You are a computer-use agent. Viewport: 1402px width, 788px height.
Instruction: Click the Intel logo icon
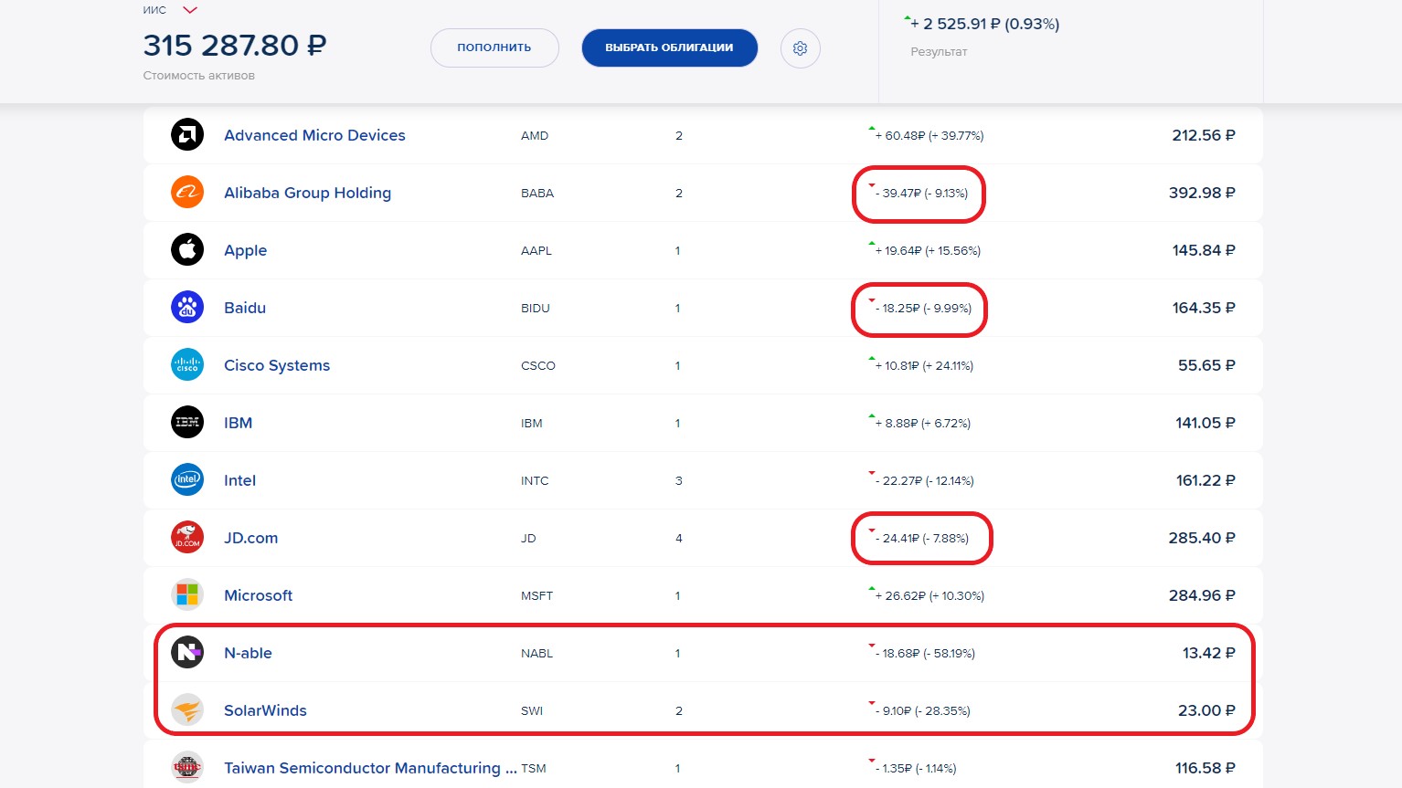tap(187, 480)
